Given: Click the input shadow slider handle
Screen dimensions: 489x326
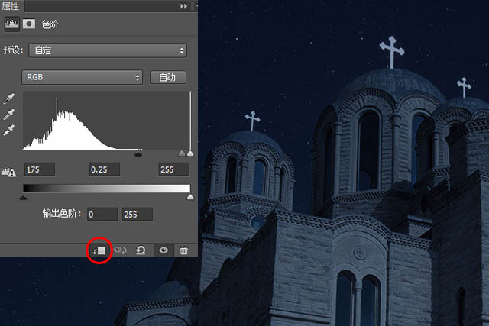Looking at the screenshot, I should click(138, 153).
